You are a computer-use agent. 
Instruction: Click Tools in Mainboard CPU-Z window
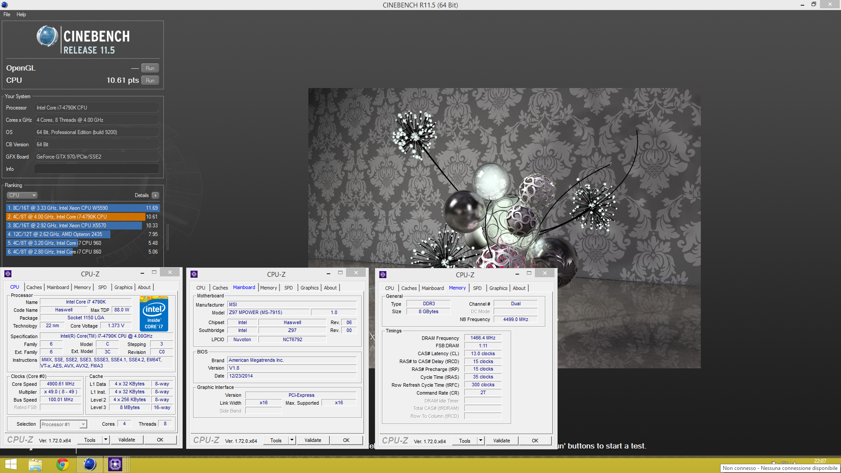pyautogui.click(x=276, y=440)
